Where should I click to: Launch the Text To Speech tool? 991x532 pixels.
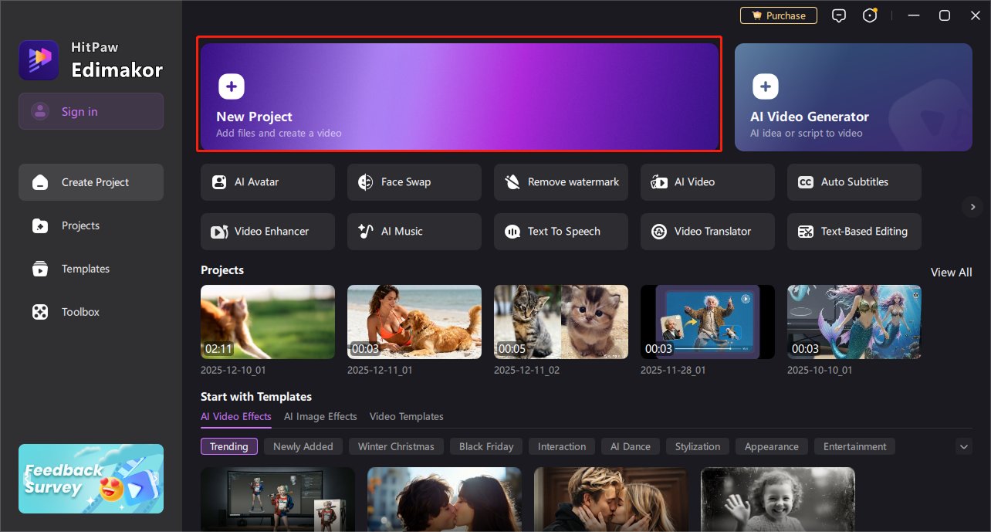click(x=560, y=232)
